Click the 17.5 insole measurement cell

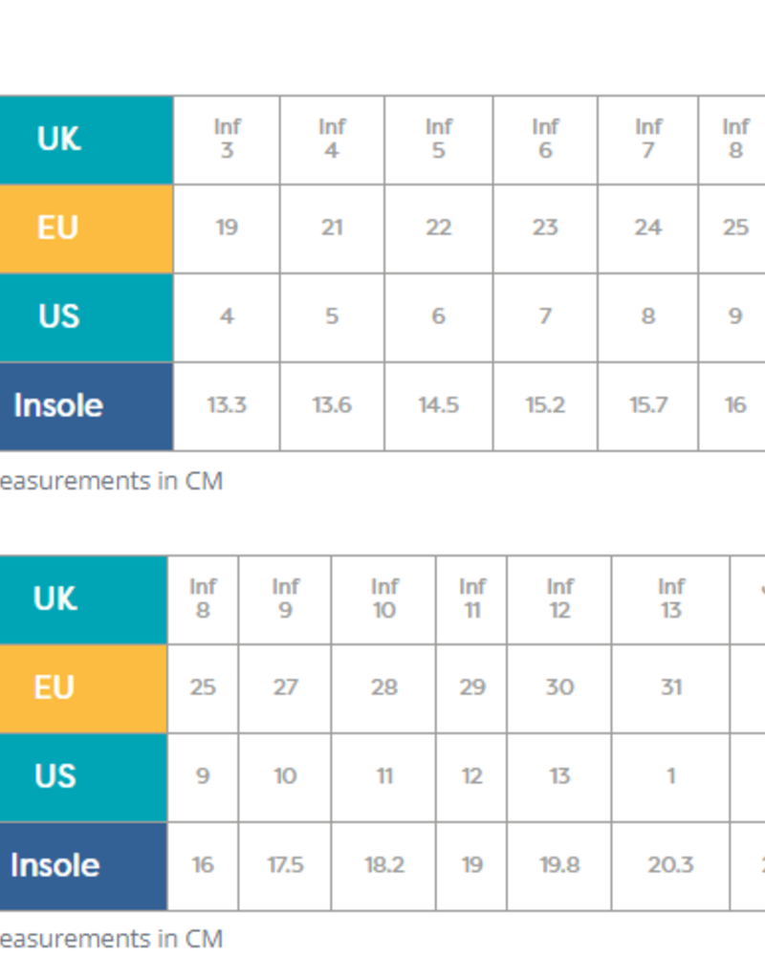point(285,865)
